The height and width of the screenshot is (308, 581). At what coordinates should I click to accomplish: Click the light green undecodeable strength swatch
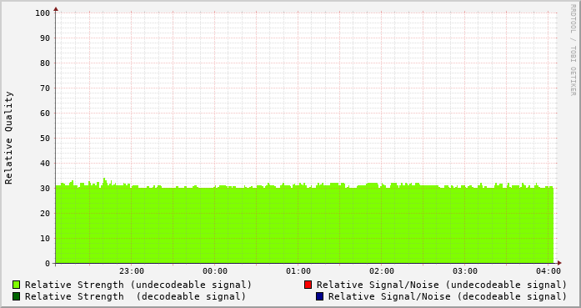coord(17,285)
